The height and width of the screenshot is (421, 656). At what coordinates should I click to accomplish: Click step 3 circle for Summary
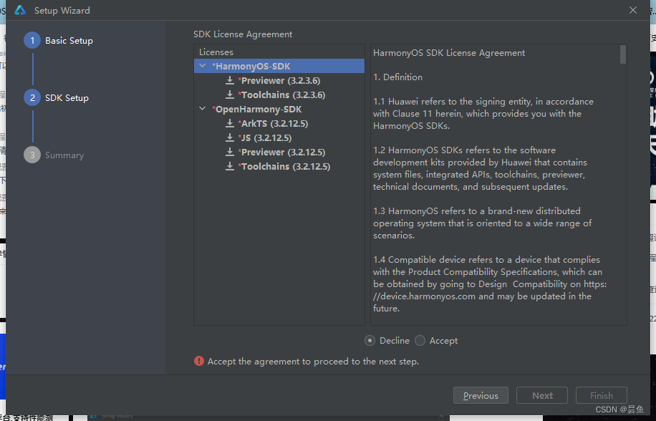tap(32, 155)
